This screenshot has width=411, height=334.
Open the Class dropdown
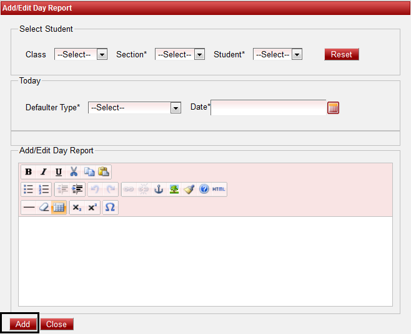pyautogui.click(x=81, y=55)
